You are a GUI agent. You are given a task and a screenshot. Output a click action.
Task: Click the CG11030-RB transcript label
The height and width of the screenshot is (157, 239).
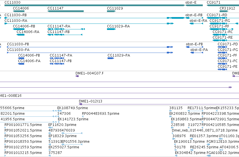(x=15, y=15)
